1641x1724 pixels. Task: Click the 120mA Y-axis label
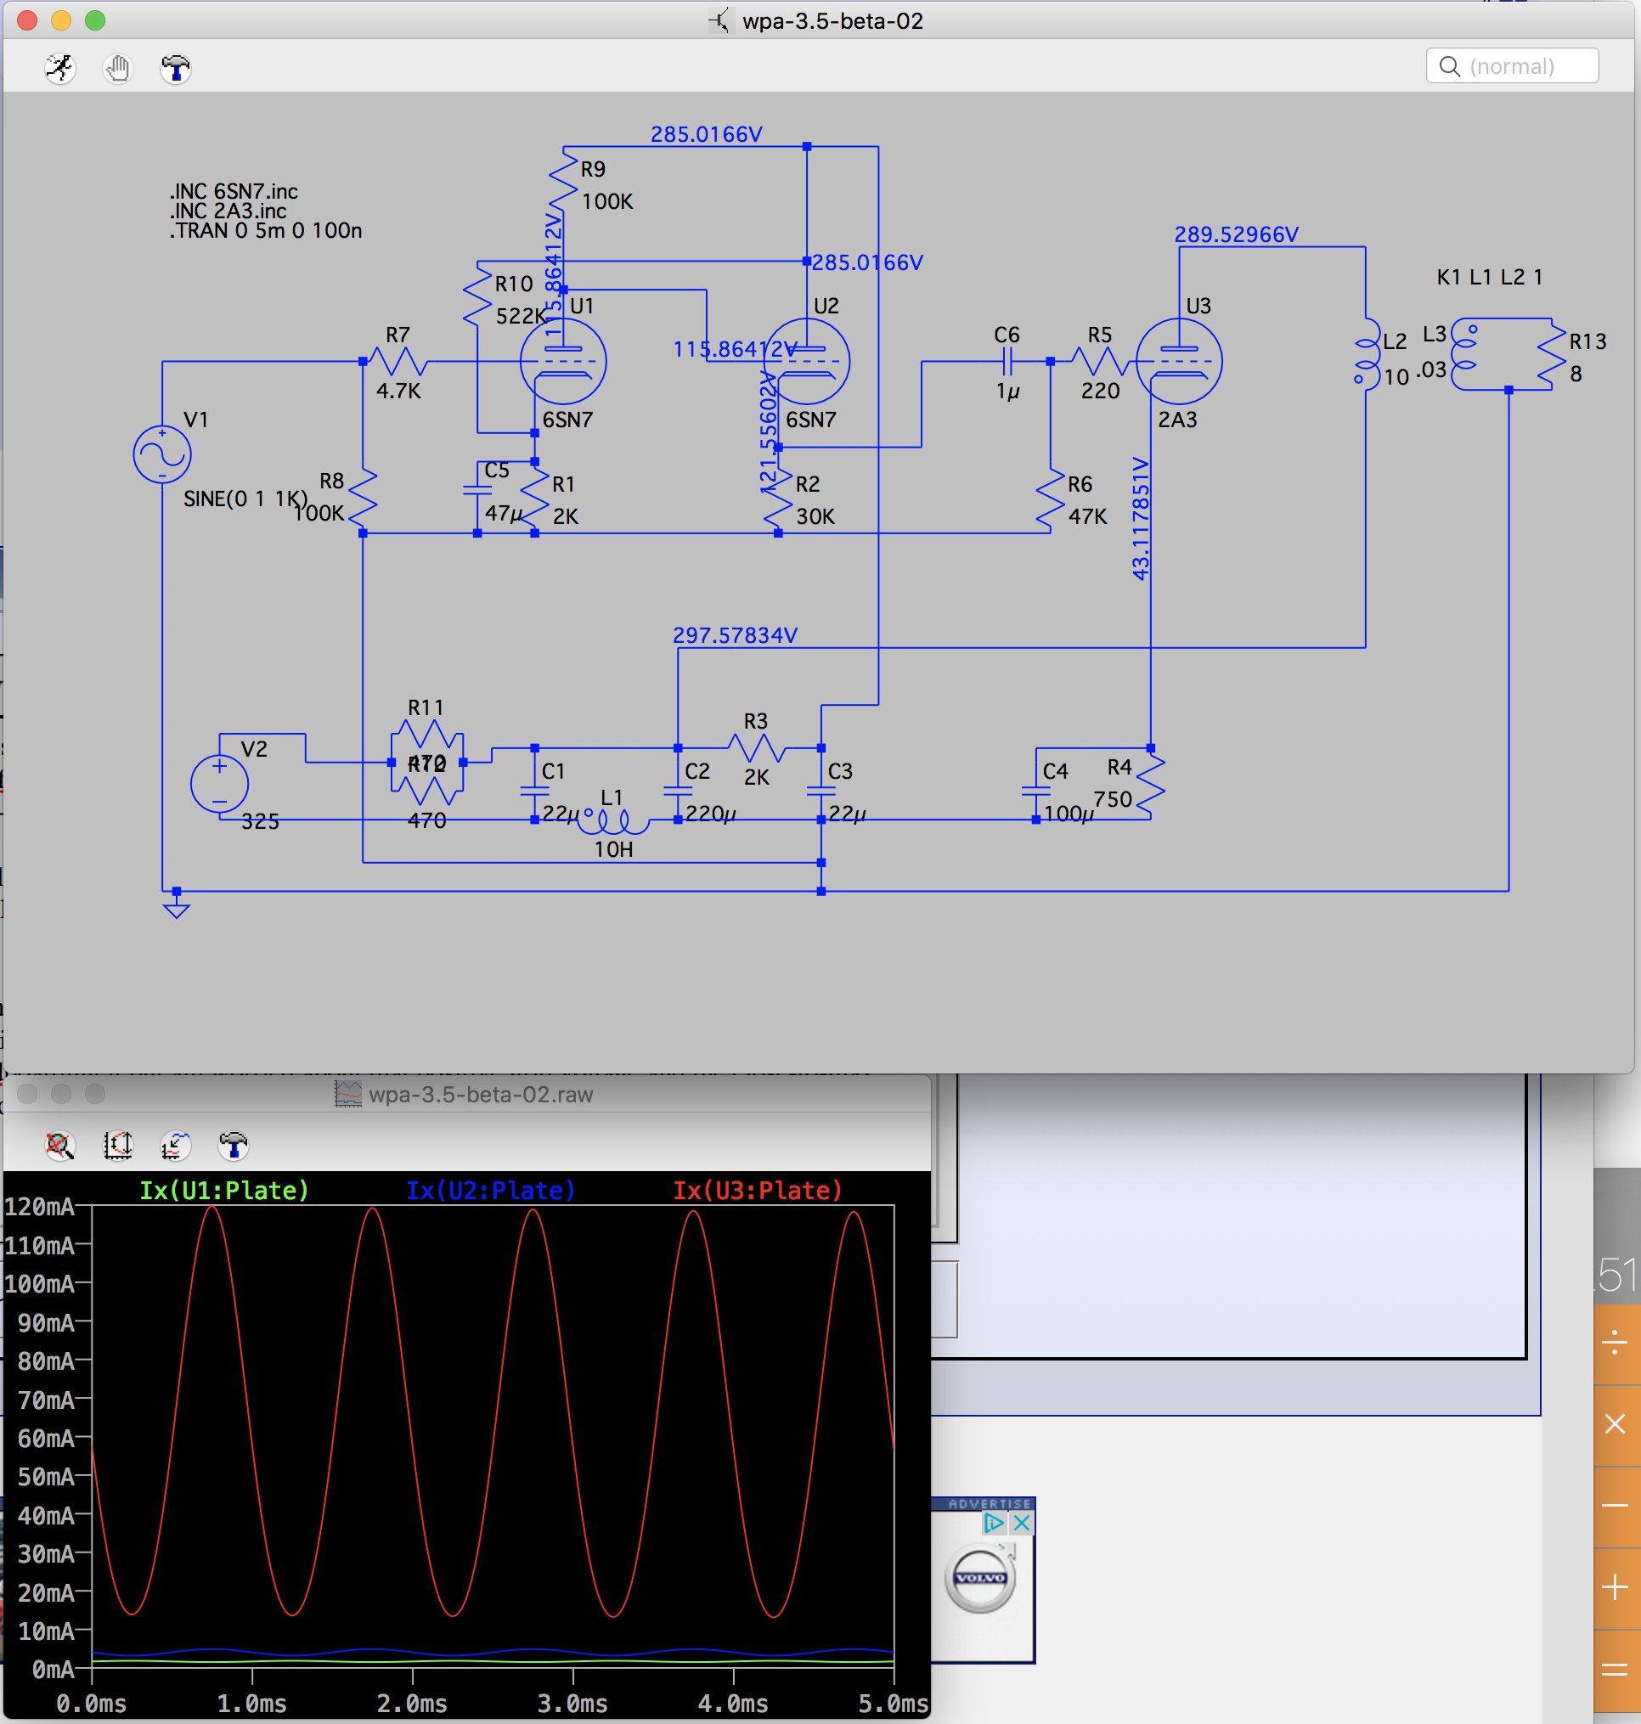(39, 1207)
